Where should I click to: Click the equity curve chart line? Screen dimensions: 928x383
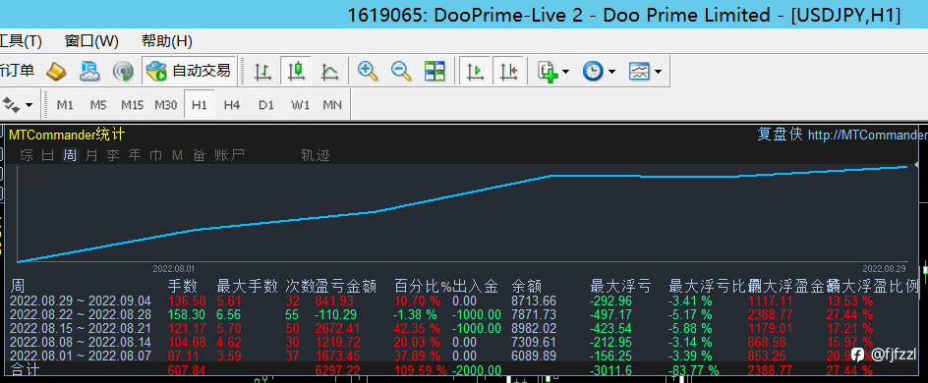coord(462,193)
